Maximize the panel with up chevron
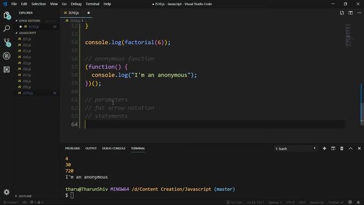This screenshot has width=364, height=205. [350, 149]
